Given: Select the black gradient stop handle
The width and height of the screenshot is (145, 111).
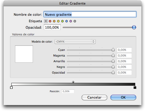Looking at the screenshot, I should (x=135, y=87).
